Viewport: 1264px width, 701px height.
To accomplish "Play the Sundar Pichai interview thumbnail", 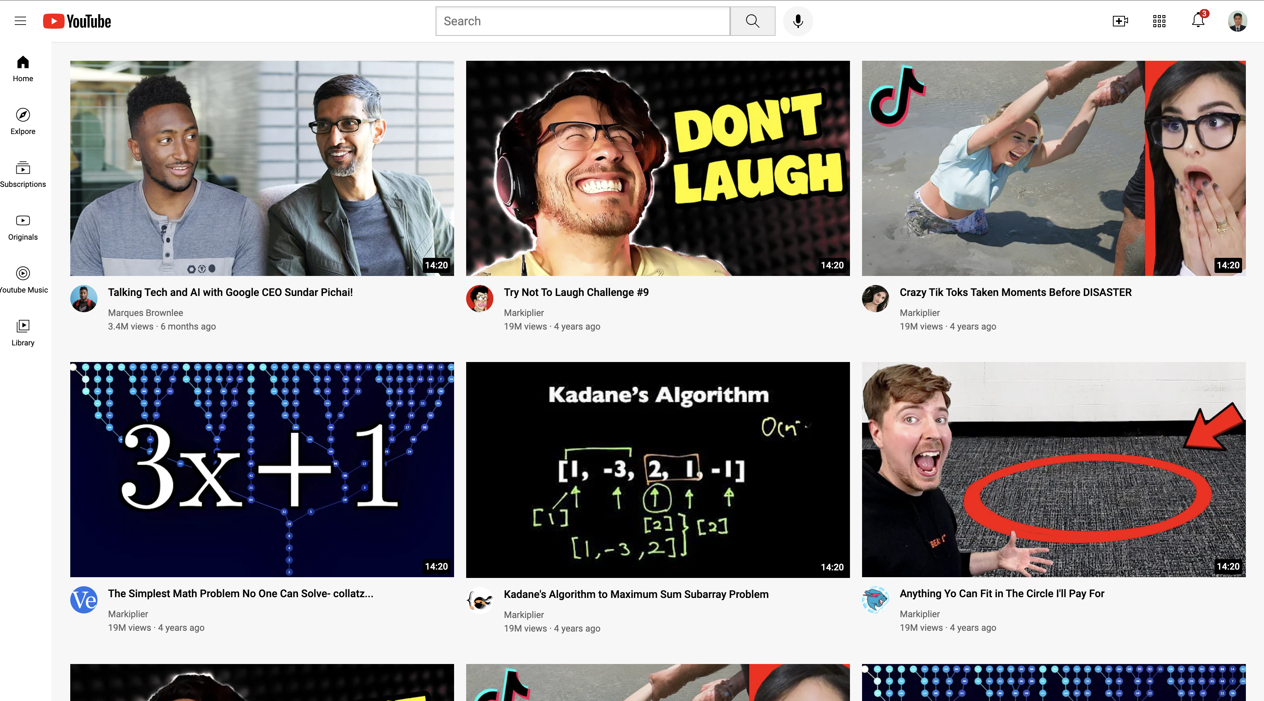I will click(262, 168).
